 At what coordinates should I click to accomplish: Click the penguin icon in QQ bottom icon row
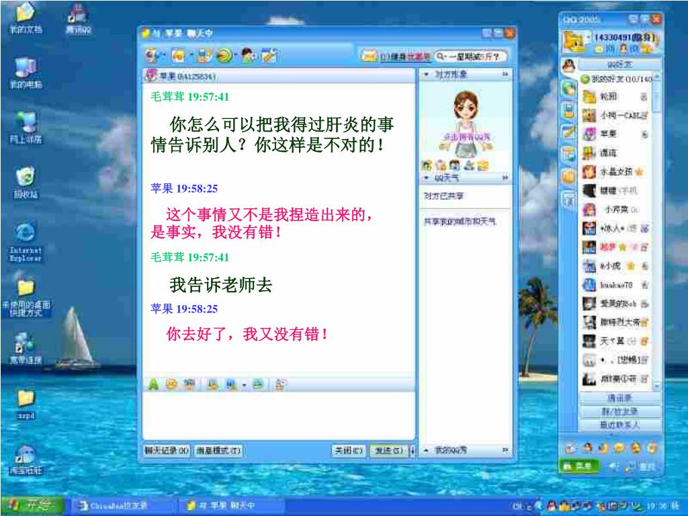(x=587, y=448)
